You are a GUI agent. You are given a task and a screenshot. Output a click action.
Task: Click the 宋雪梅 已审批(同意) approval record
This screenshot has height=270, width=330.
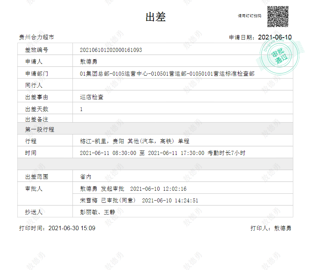[139, 201]
